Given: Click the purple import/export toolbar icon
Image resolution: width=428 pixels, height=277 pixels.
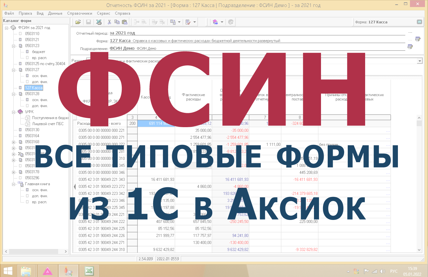Looking at the screenshot, I should click(215, 22).
